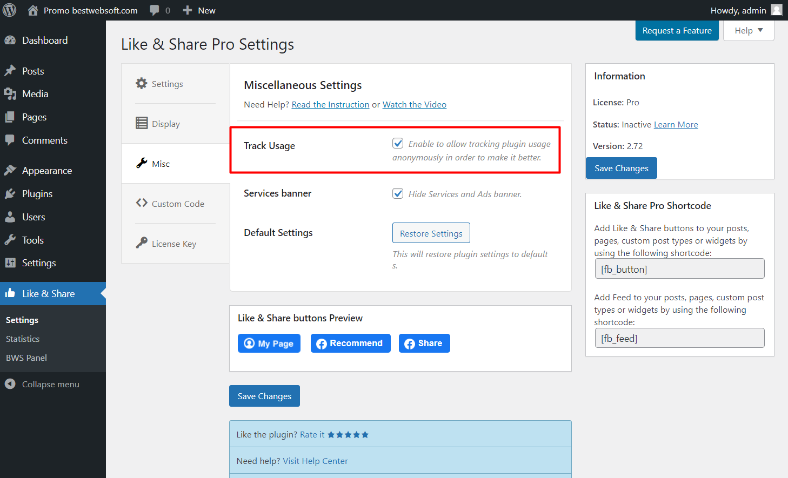Click the Restore Settings button

tap(431, 233)
